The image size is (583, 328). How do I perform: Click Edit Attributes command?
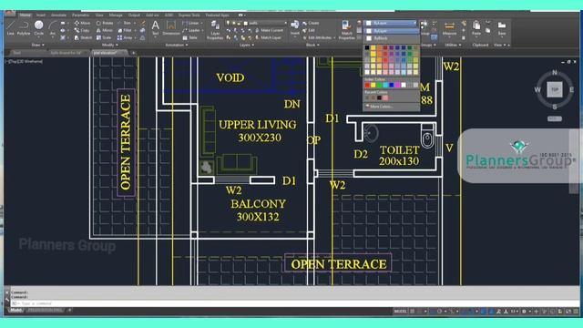click(x=318, y=37)
